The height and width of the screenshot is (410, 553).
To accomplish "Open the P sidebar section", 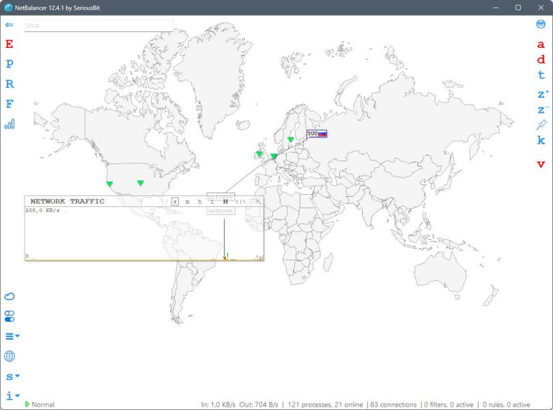I will pyautogui.click(x=10, y=64).
